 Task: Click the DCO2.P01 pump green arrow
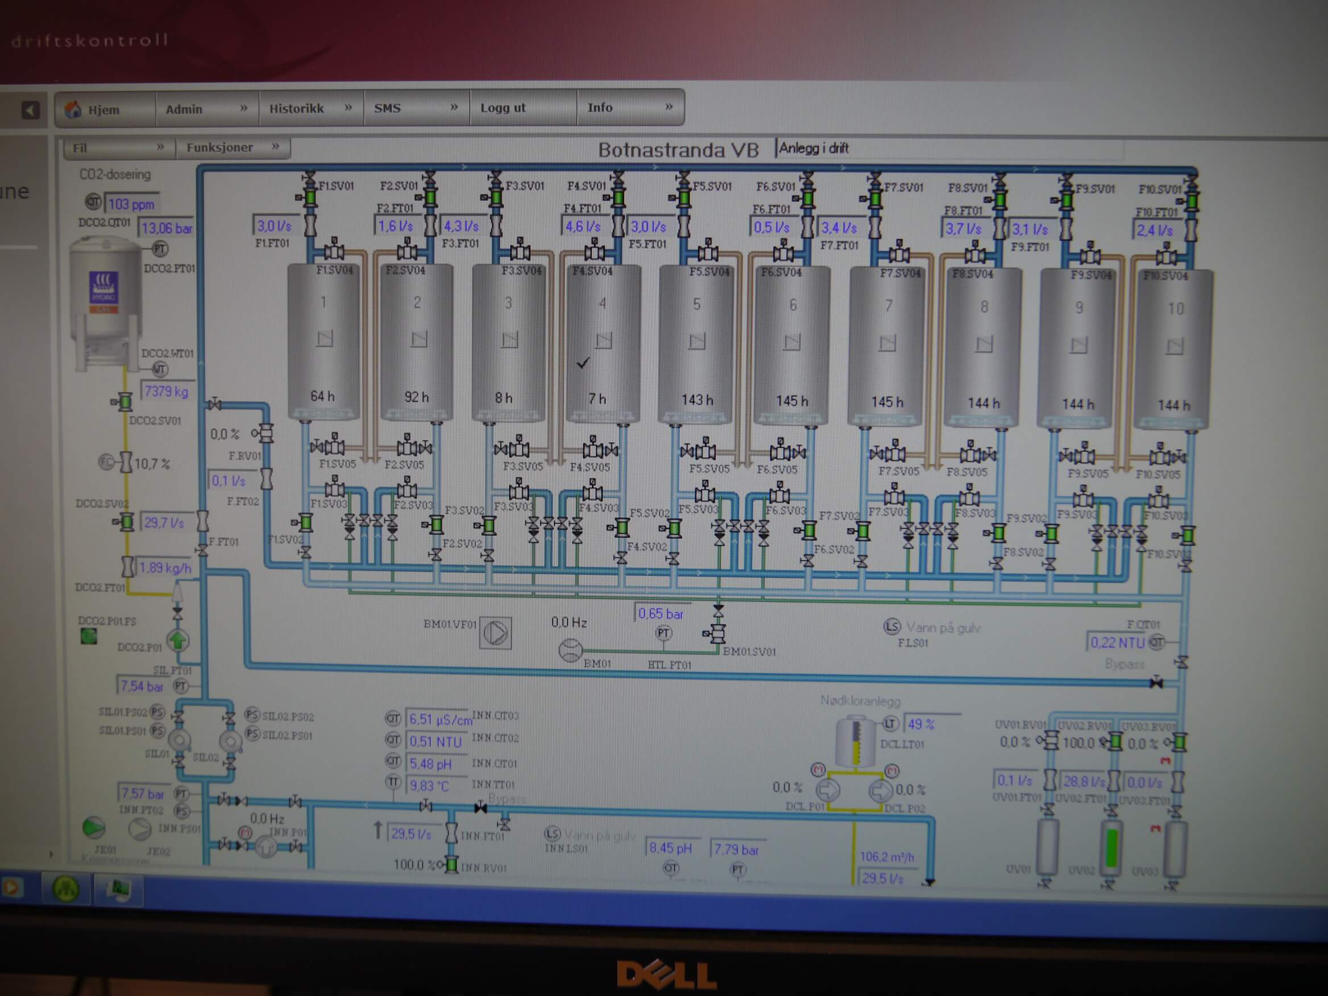[x=177, y=641]
